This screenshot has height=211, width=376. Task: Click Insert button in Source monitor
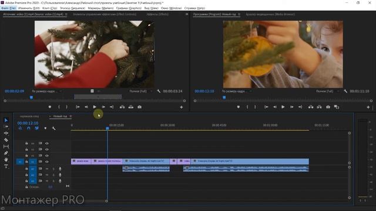click(122, 107)
